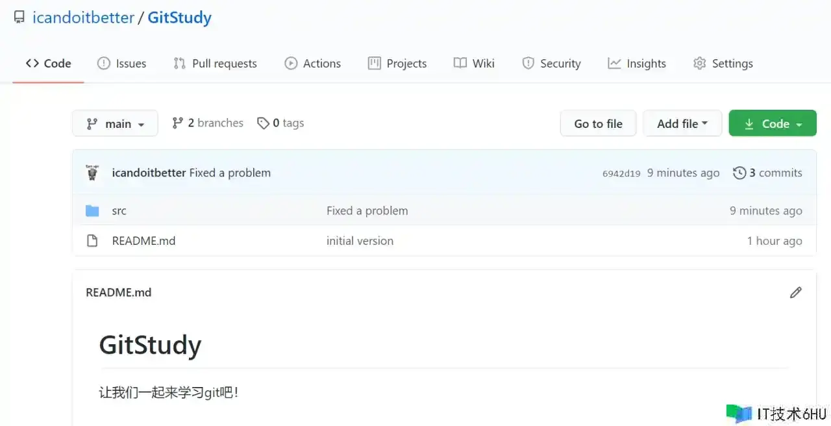
Task: Click the README.md file icon
Action: (92, 241)
